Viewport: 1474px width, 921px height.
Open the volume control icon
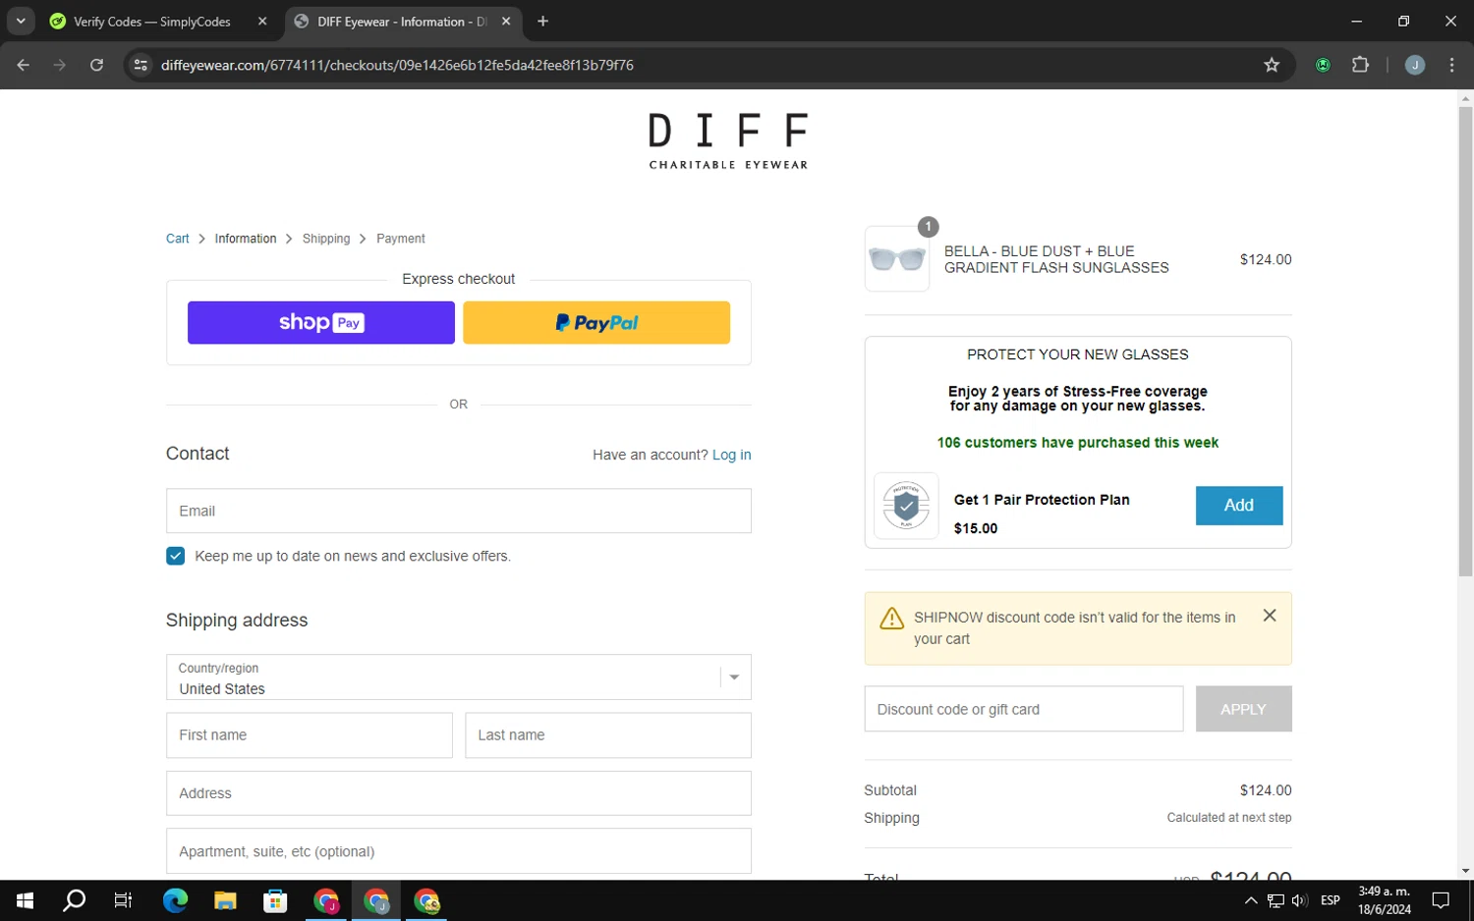click(1299, 900)
